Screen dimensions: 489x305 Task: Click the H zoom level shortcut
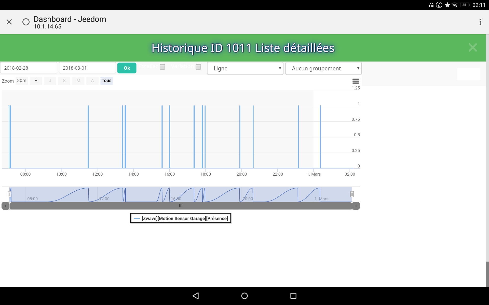click(36, 81)
